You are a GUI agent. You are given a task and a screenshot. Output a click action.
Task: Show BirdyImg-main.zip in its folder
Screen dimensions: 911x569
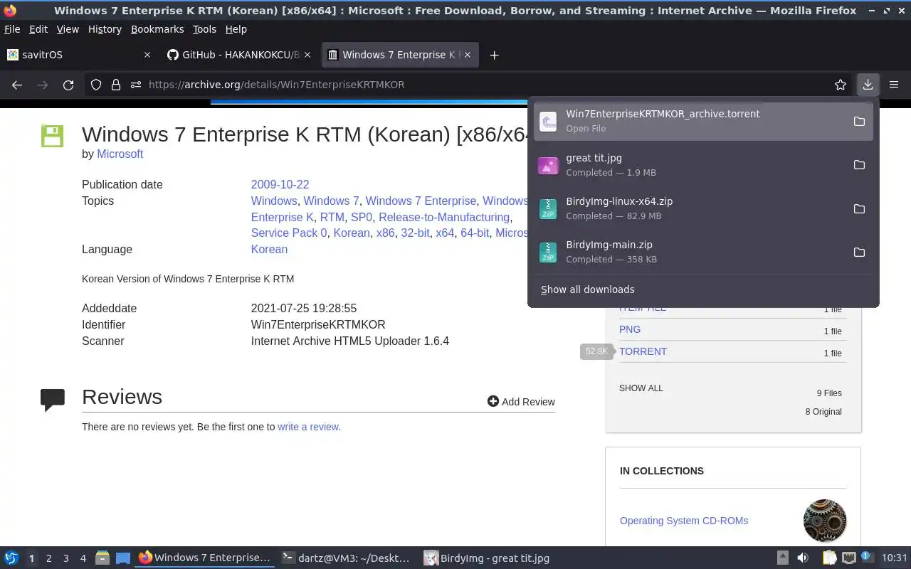pyautogui.click(x=859, y=252)
